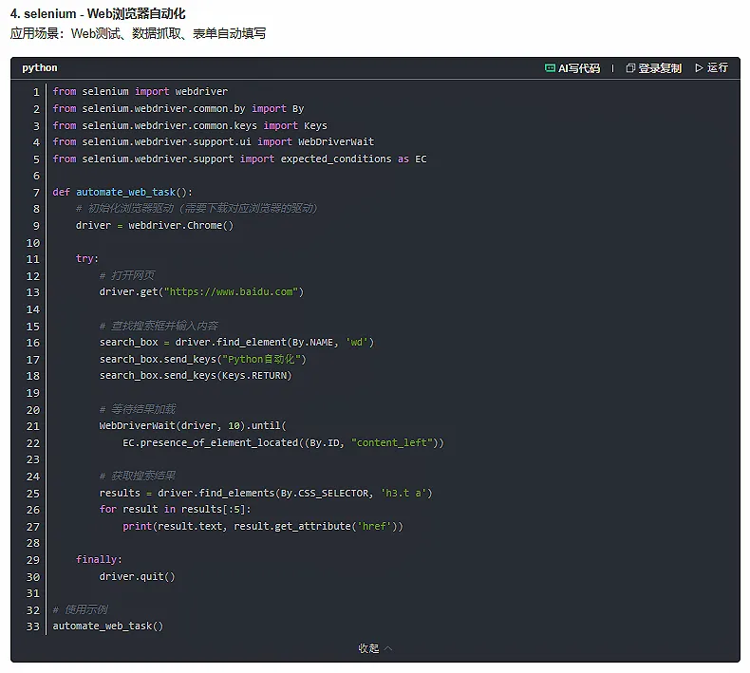Click 'Keys' import on line 3
This screenshot has width=750, height=673.
[x=316, y=125]
